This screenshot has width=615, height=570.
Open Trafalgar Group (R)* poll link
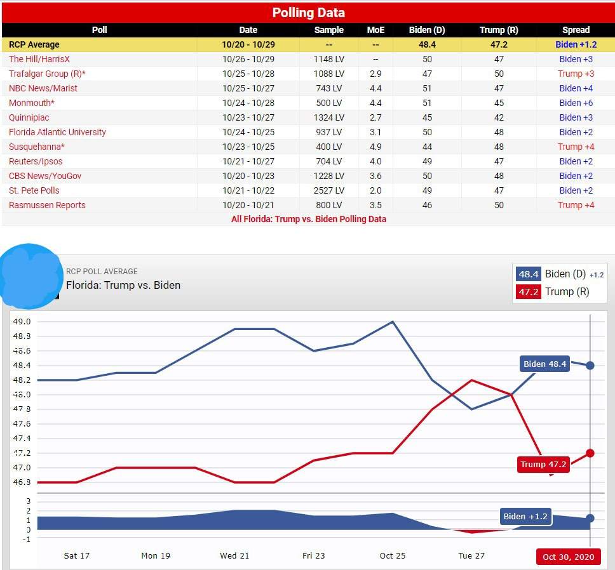(47, 74)
